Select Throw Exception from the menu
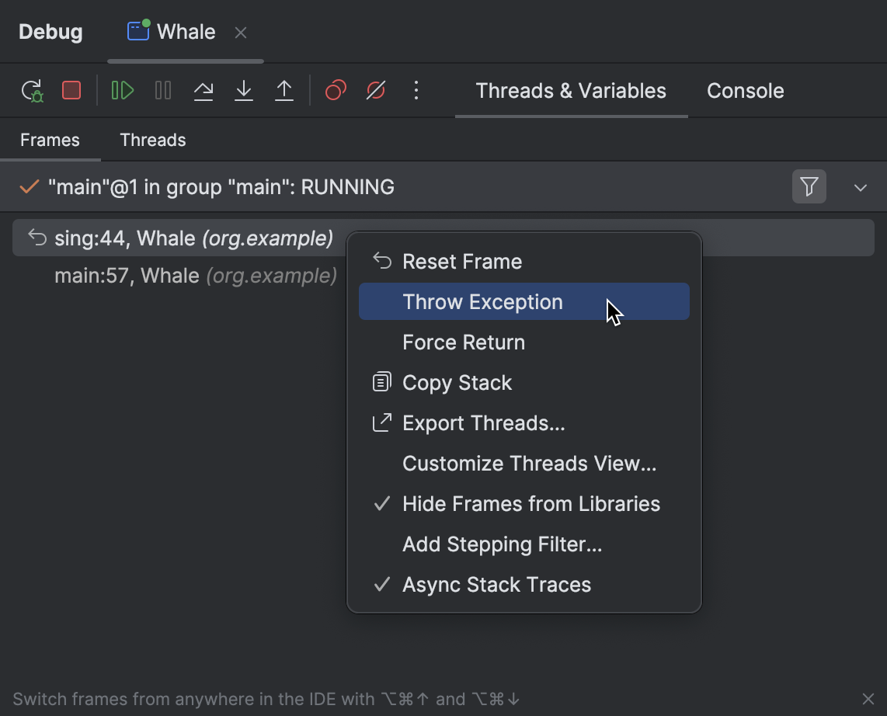Screen dimensions: 887x716 [482, 301]
